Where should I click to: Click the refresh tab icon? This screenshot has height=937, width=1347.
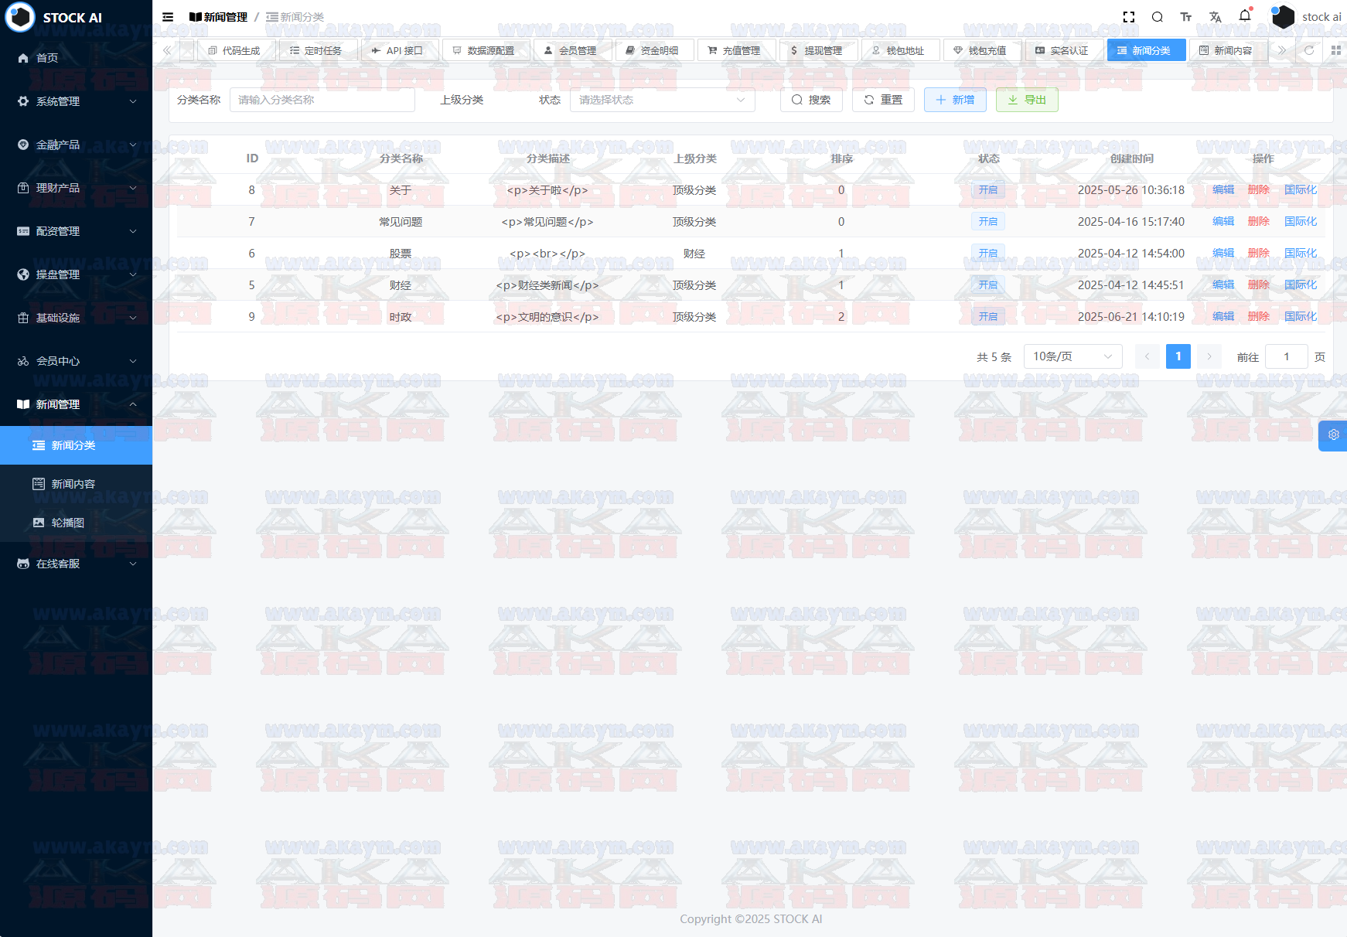1309,50
